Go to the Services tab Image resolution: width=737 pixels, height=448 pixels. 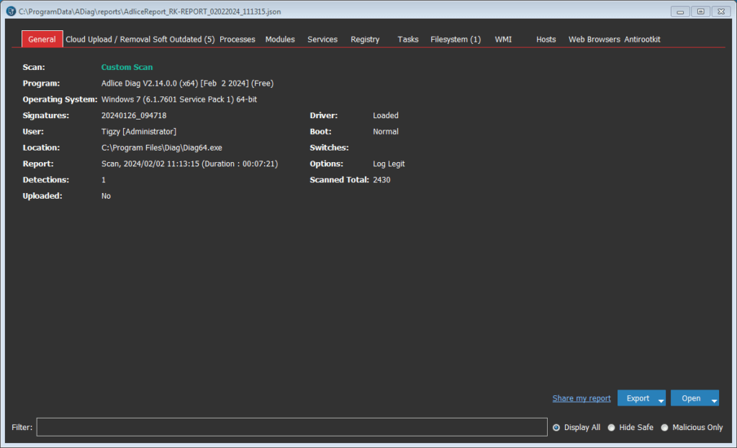322,40
